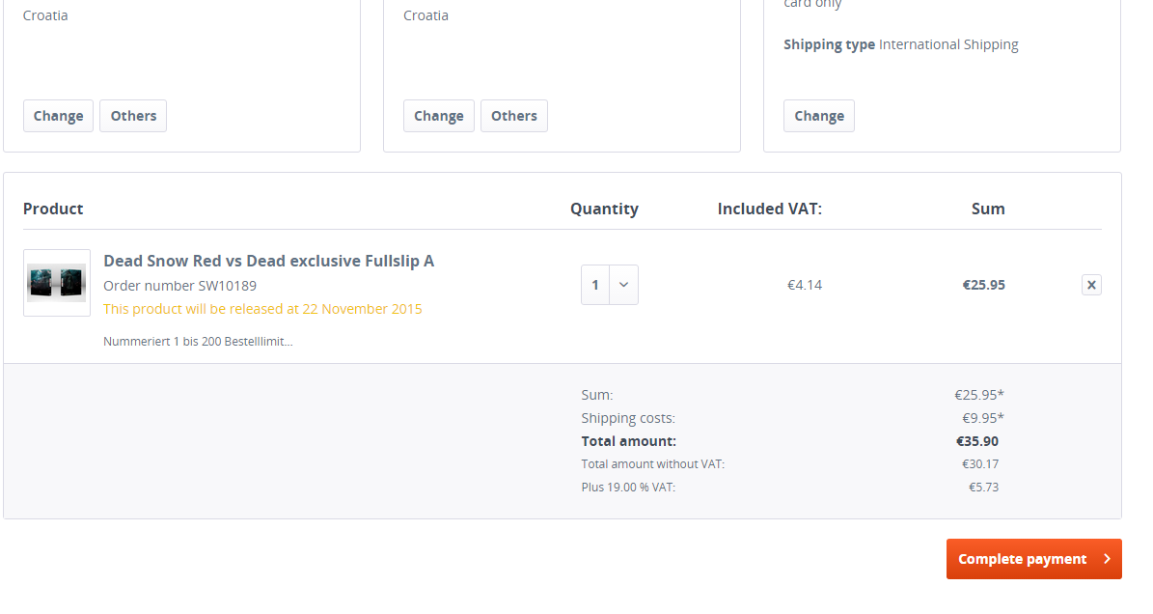1153x614 pixels.
Task: Open Dead Snow Red vs Dead product link
Action: (268, 261)
